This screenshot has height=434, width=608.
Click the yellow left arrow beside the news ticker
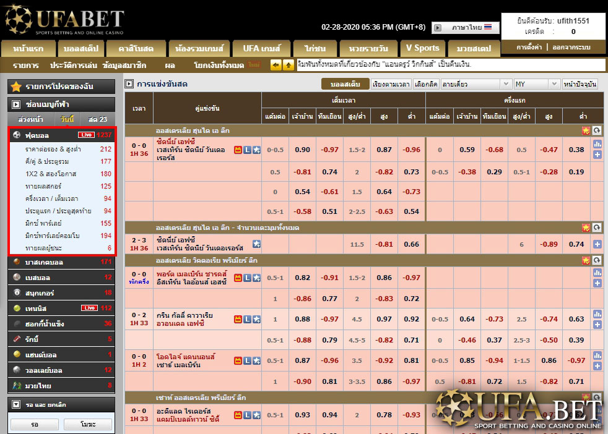(276, 65)
